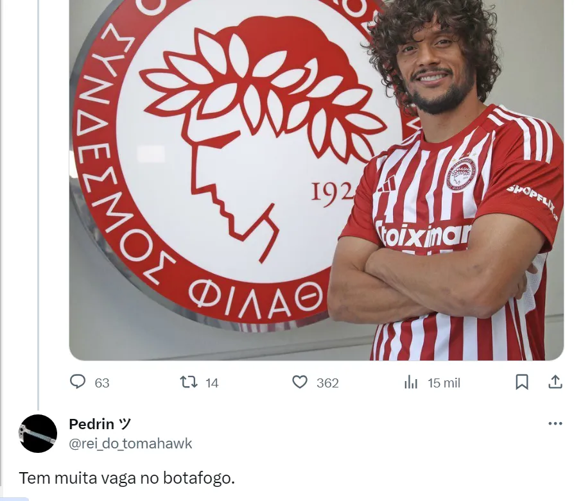Open the reply 'Tem muita vaga no botafogo.'
Viewport: 574px width, 501px height.
pyautogui.click(x=126, y=478)
